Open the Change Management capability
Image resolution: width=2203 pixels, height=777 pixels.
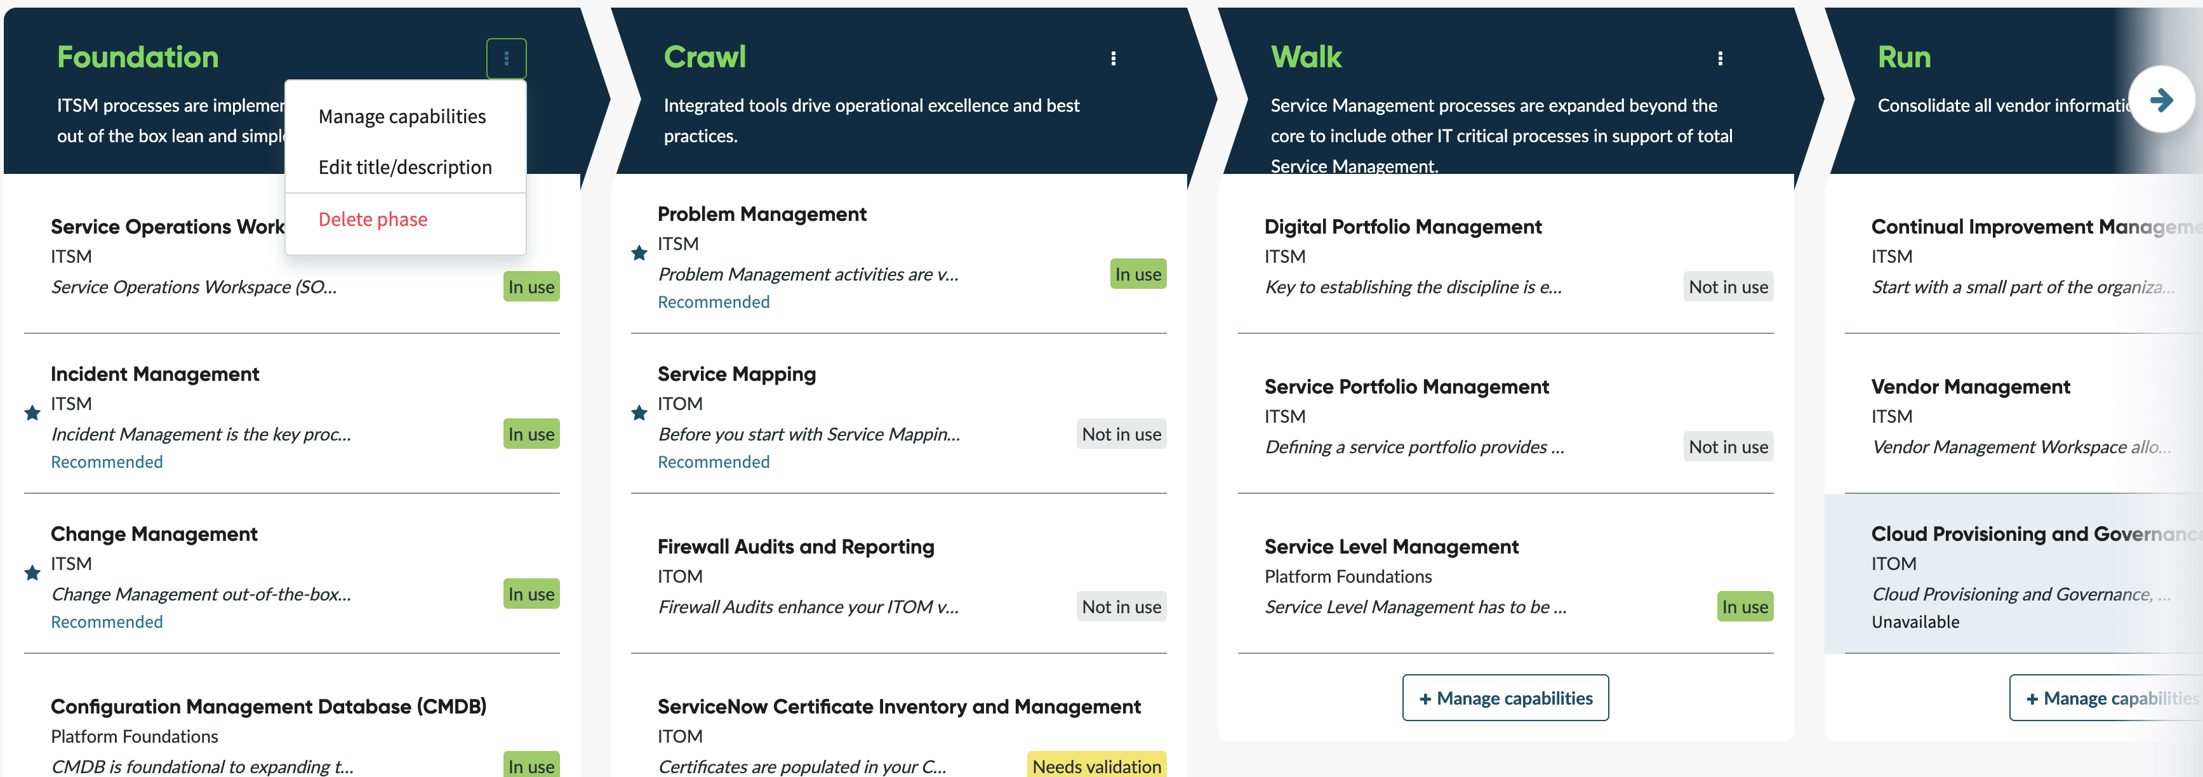pyautogui.click(x=154, y=535)
